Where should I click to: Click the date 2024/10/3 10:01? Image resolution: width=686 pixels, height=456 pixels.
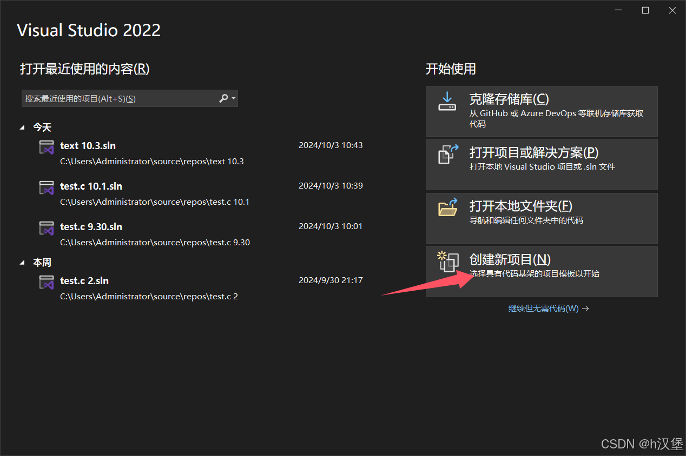[331, 226]
